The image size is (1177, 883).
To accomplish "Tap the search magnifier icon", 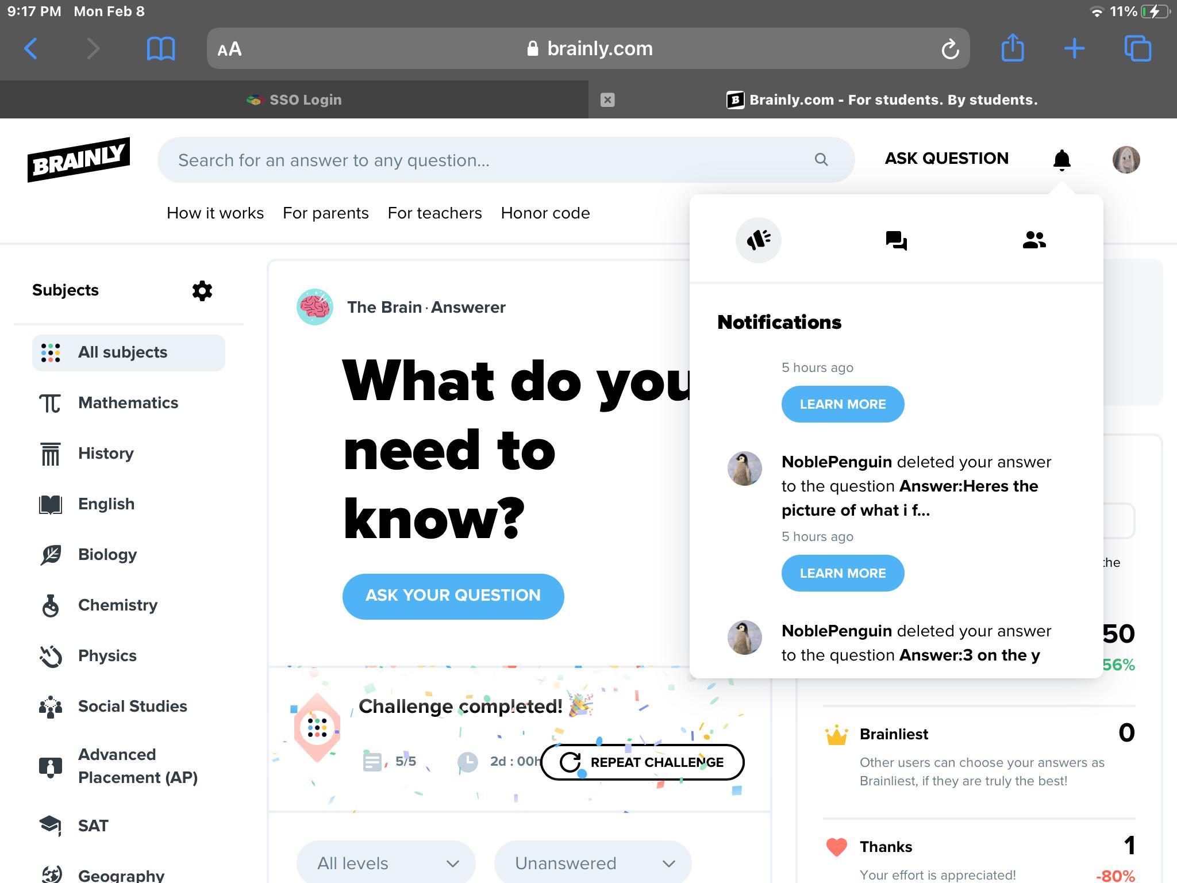I will 821,160.
